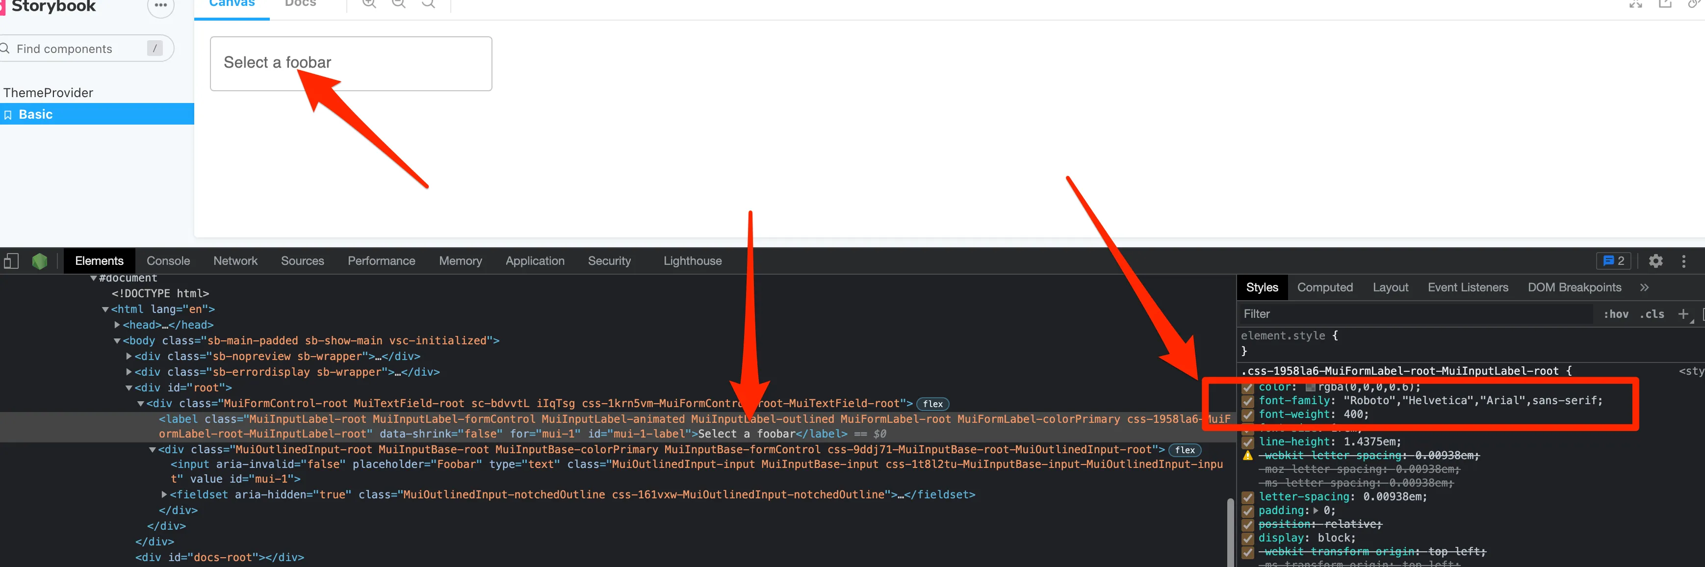Screen dimensions: 1705x567
Task: Uncheck the font-weight CSS property
Action: point(1248,415)
